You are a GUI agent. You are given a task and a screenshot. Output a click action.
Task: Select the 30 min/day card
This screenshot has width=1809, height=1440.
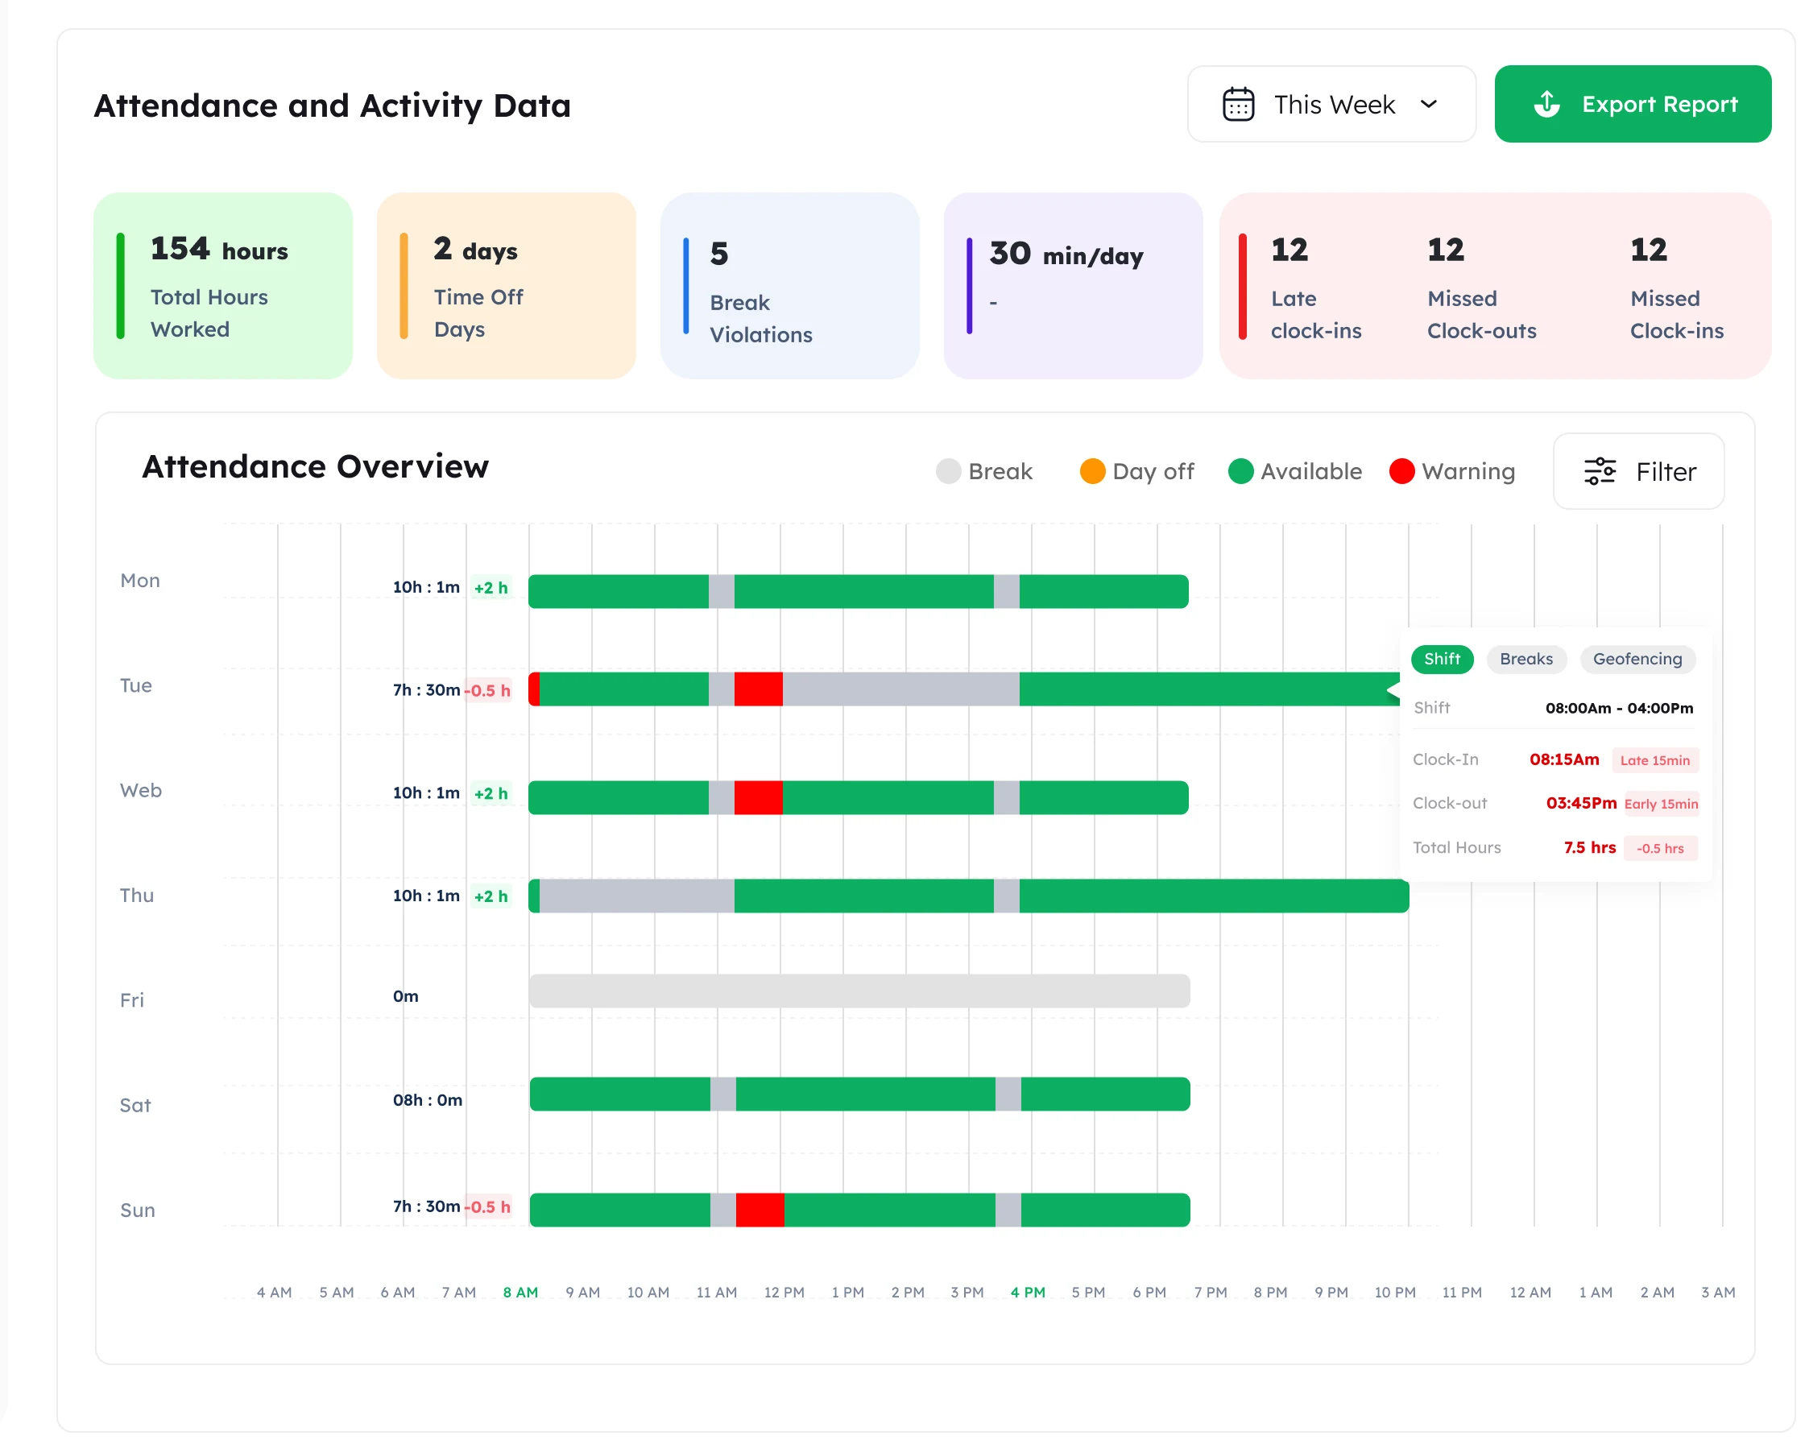point(1073,286)
